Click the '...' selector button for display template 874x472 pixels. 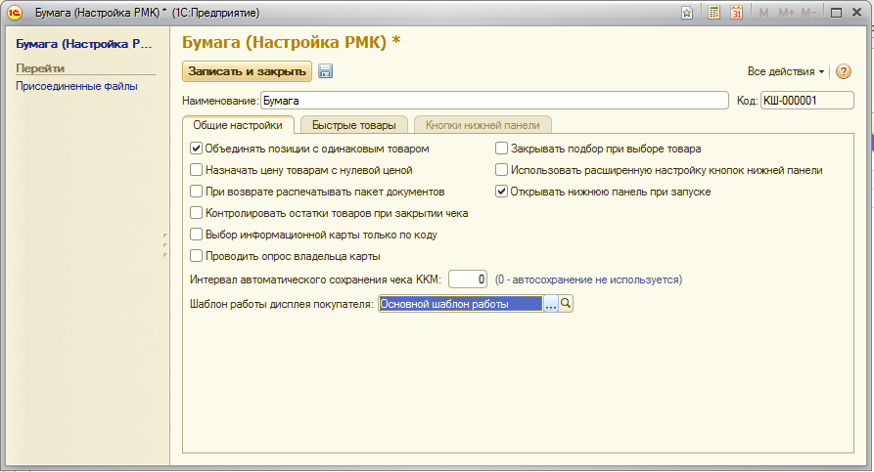pos(550,304)
